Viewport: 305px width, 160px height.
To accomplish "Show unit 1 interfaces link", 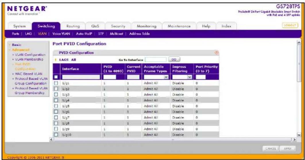I will click(x=56, y=60).
